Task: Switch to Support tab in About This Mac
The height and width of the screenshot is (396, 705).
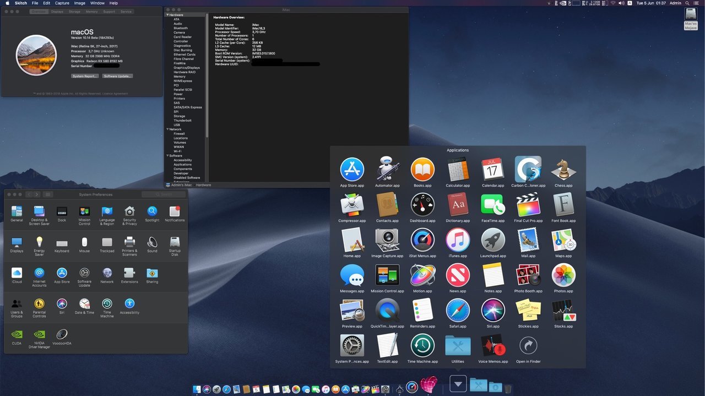Action: (109, 12)
